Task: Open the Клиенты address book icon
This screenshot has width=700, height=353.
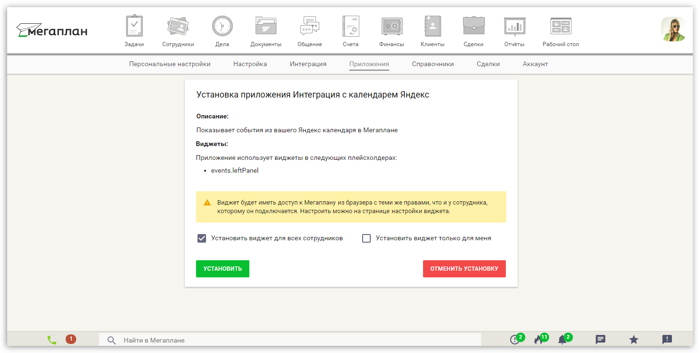Action: coord(433,26)
